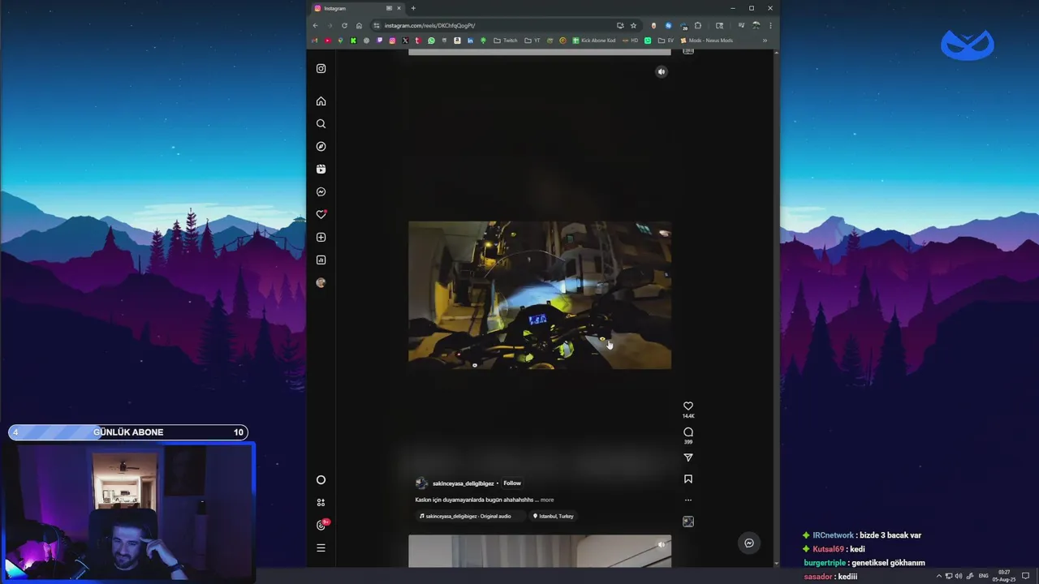Open the Istanbul, Turkey location tag
The height and width of the screenshot is (584, 1039).
pyautogui.click(x=553, y=517)
